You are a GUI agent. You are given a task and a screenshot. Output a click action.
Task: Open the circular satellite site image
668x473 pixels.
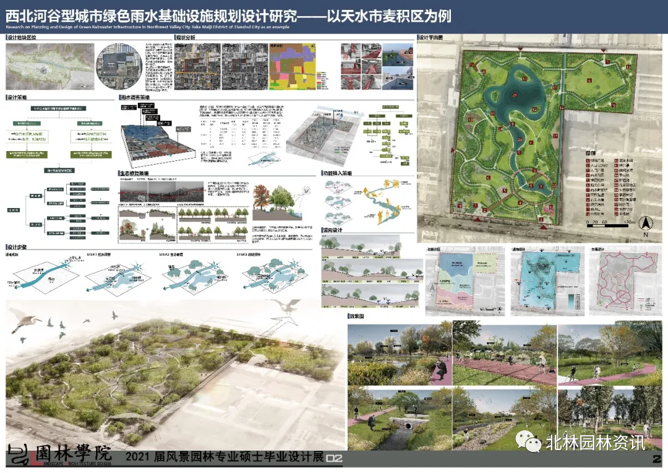(119, 66)
